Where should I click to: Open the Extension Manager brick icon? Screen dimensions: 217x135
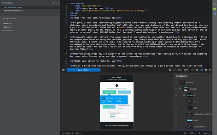(215, 9)
